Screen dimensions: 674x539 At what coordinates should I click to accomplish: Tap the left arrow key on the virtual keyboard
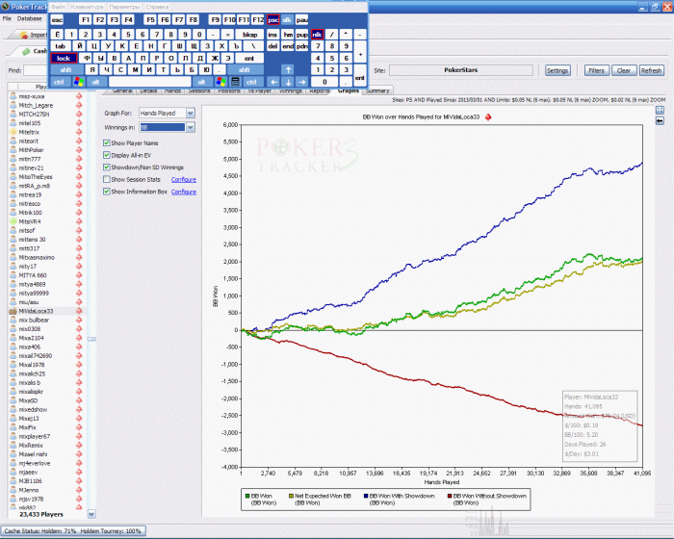(273, 82)
